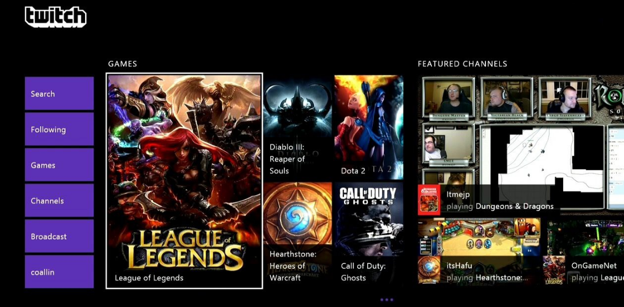Open the Search menu tile
Image resolution: width=624 pixels, height=307 pixels.
[59, 93]
